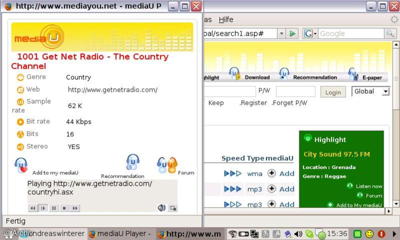Viewport: 400px width, 240px height.
Task: Click inside the Google search field
Action: pyautogui.click(x=351, y=34)
